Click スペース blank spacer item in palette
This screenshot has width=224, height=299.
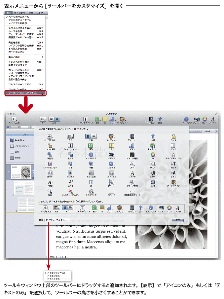click(112, 191)
